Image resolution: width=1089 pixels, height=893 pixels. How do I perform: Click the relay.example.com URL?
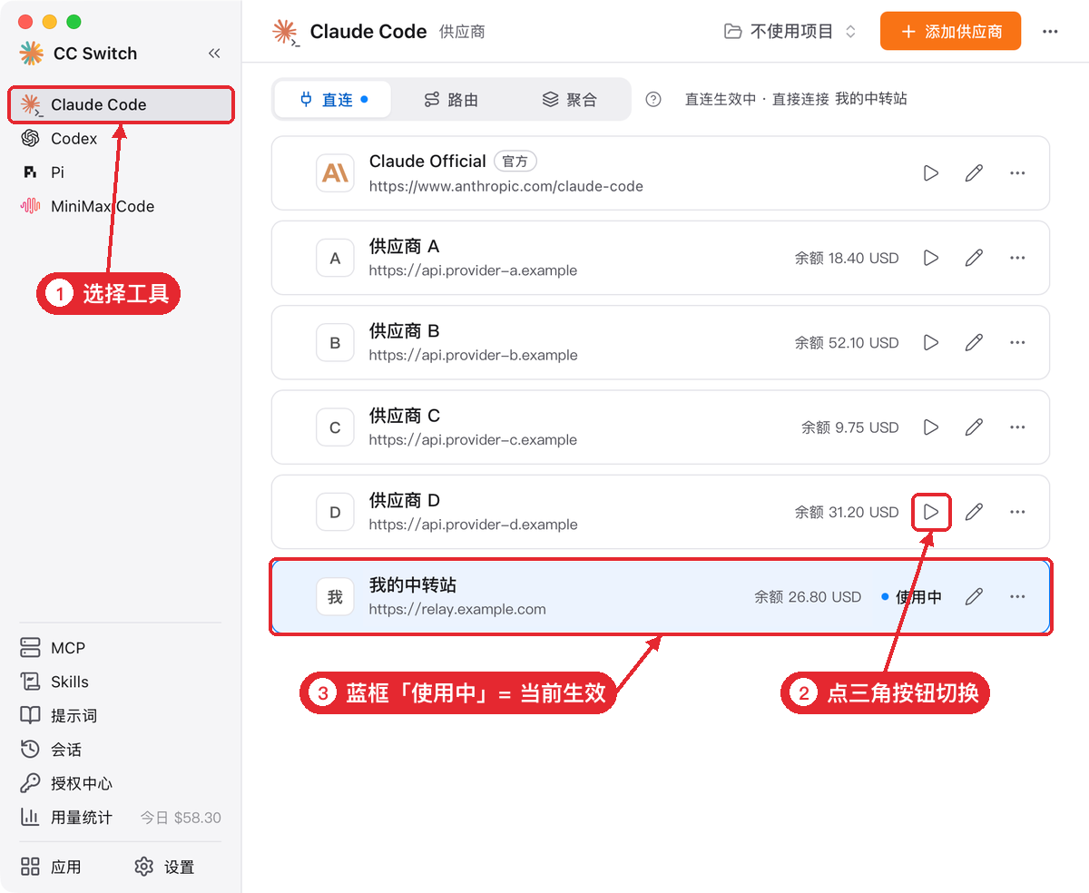tap(457, 609)
